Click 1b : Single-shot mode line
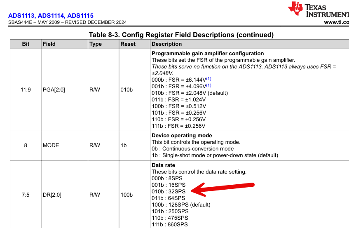349x228 pixels. 215,155
